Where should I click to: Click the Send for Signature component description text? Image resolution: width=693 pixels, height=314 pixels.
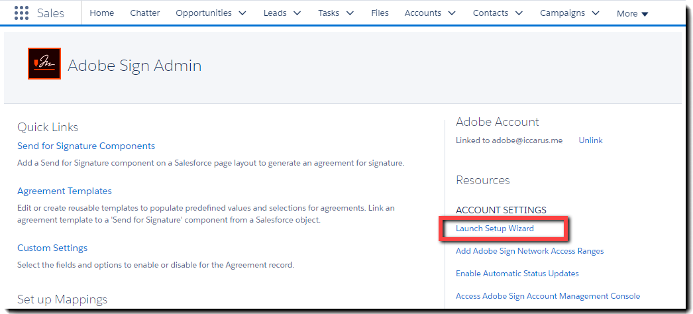(211, 163)
